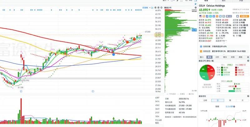The image size is (250, 127).
Task: Select 周 fund flow period
Action: (x=230, y=100)
